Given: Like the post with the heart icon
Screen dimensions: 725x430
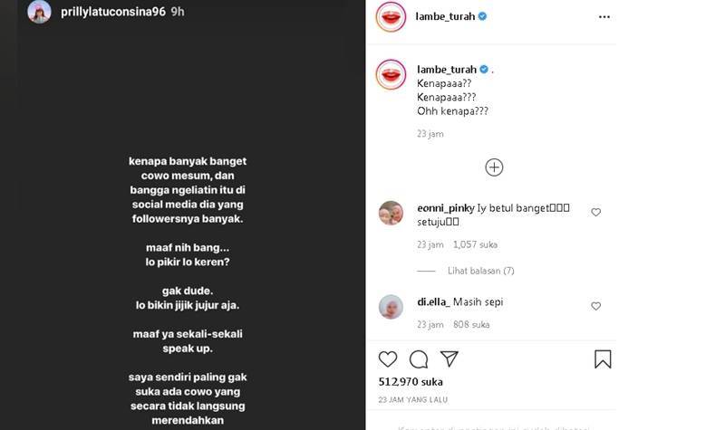Looking at the screenshot, I should 388,358.
